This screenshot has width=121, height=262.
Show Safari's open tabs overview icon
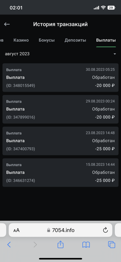(112, 245)
